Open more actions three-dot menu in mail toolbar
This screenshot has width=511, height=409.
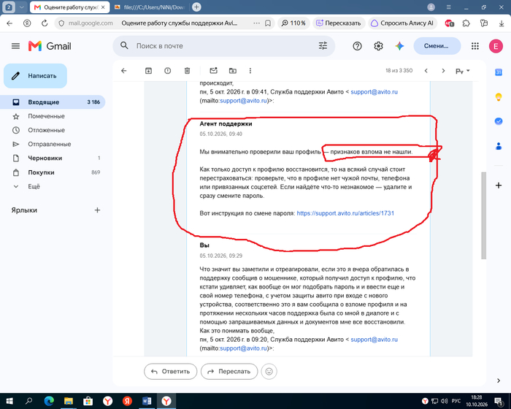click(250, 71)
